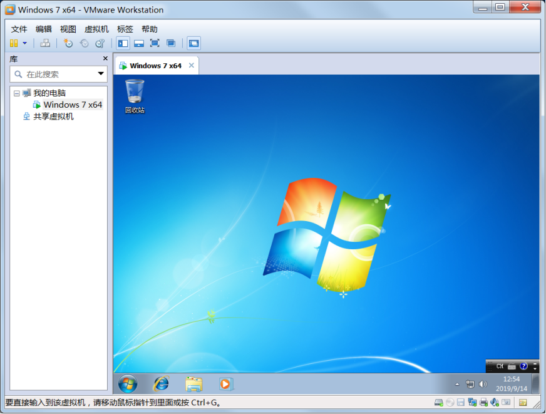
Task: Click the console view icon in toolbar
Action: 193,43
